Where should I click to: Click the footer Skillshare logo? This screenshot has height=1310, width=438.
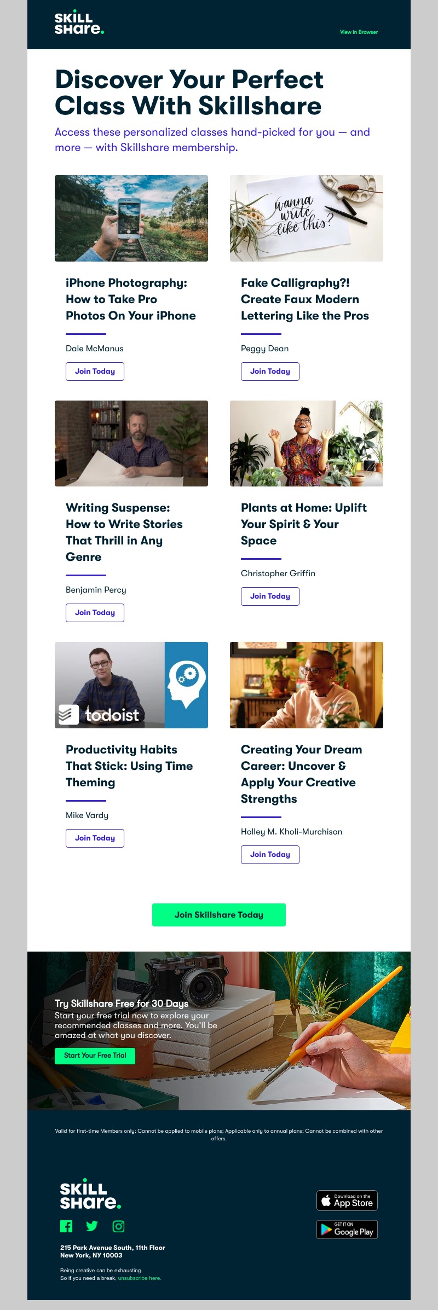(90, 1196)
